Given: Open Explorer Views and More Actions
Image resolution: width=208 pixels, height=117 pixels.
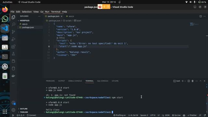Looking at the screenshot, I should click(x=39, y=16).
